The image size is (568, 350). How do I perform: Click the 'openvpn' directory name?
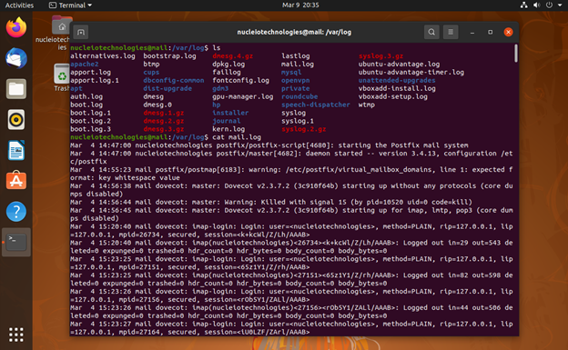[296, 80]
